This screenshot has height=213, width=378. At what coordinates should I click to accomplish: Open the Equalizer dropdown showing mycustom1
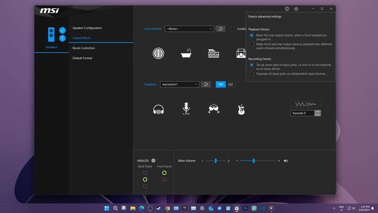tap(180, 84)
